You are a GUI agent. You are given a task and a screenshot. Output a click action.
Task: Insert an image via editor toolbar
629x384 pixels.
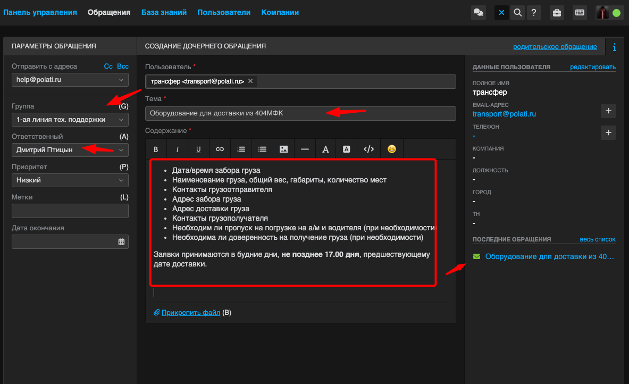point(283,149)
